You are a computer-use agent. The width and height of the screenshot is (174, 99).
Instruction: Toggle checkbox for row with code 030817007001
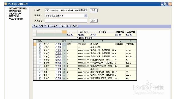(40, 72)
